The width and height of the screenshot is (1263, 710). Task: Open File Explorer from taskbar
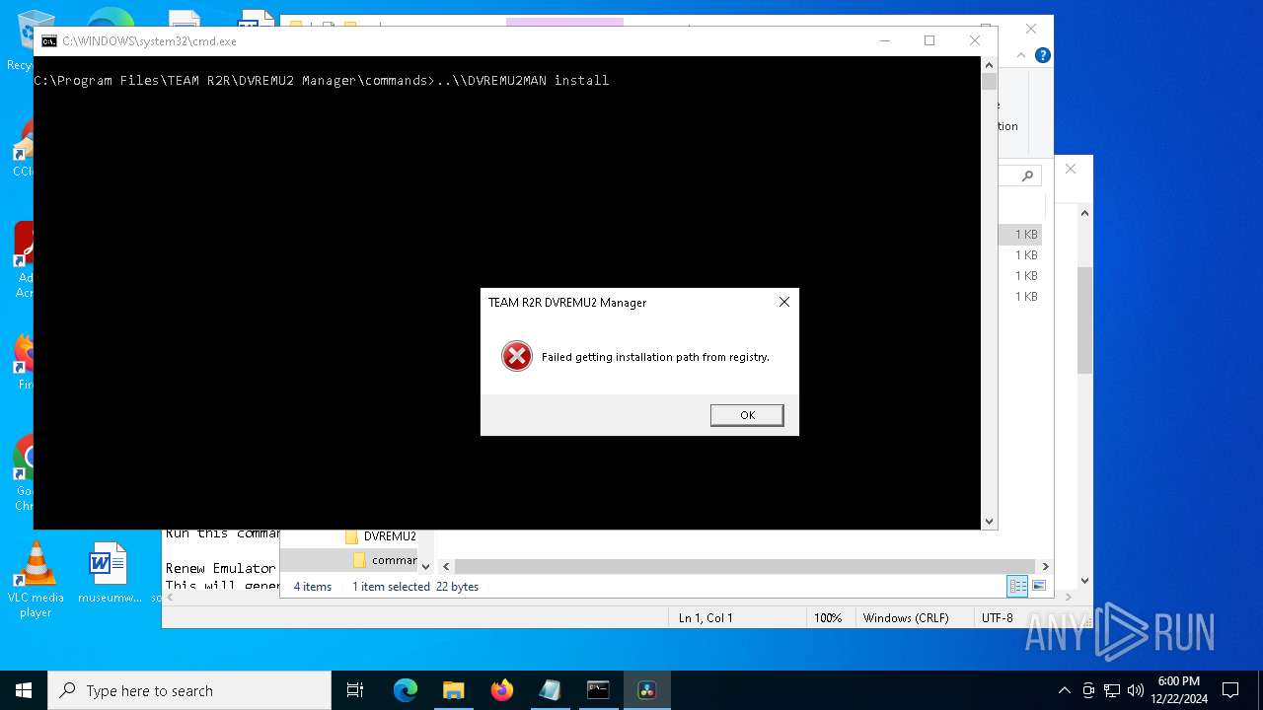click(453, 690)
